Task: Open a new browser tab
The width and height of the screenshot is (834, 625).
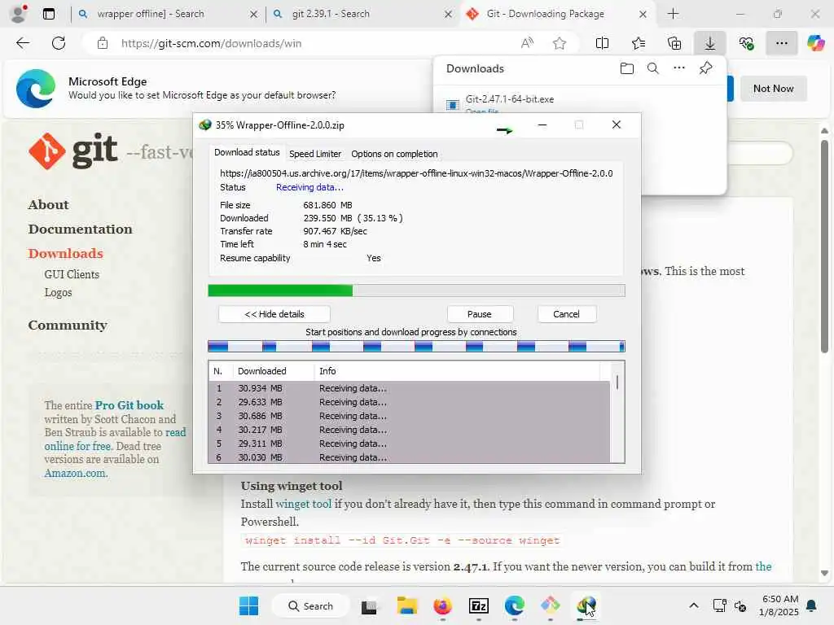Action: [x=673, y=14]
